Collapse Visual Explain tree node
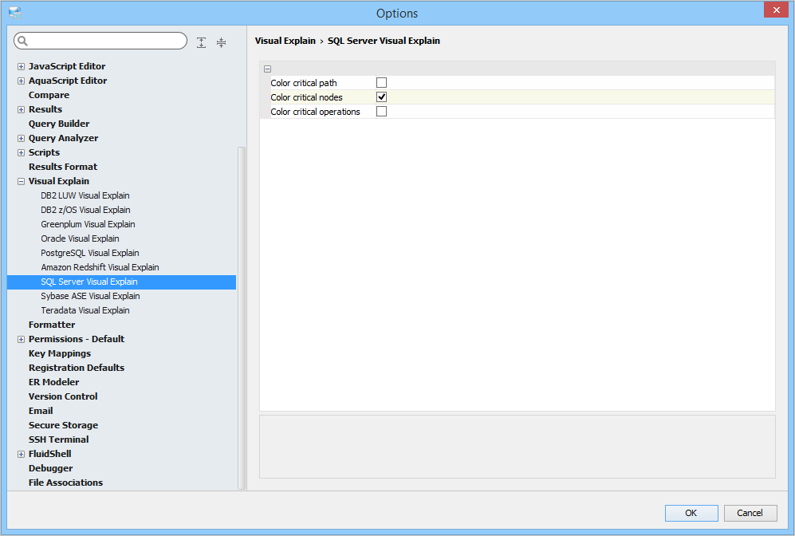 [x=21, y=182]
